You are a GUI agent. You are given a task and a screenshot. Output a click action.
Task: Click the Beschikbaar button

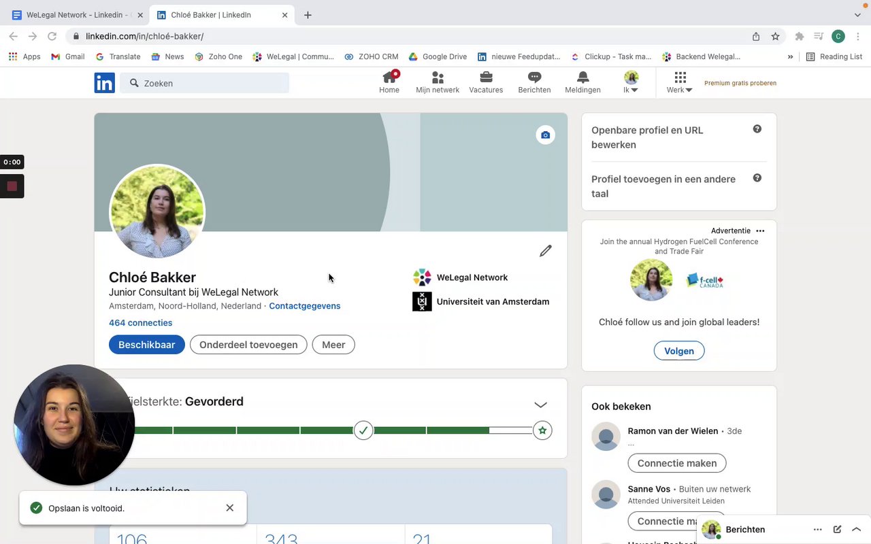tap(147, 345)
